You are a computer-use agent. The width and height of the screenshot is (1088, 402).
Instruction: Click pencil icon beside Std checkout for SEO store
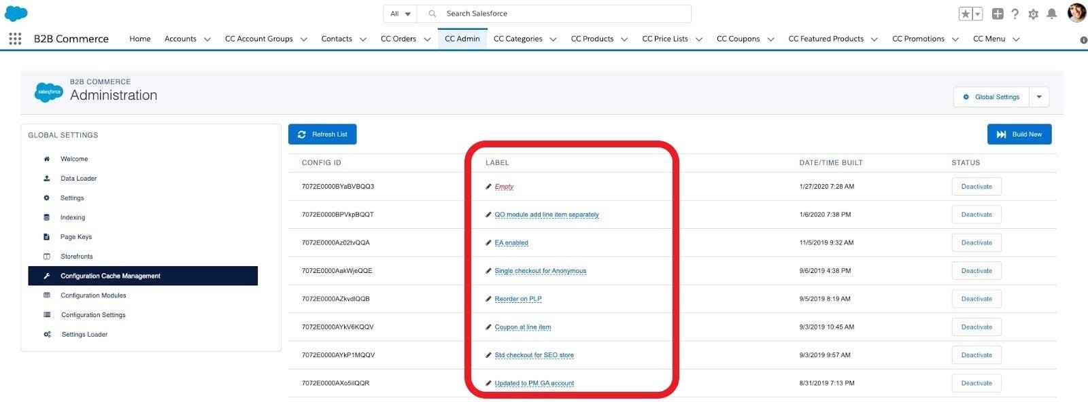tap(488, 355)
